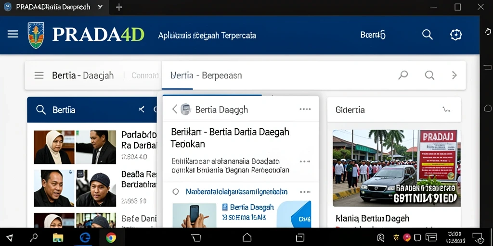
Task: Open the three-dot menu beside the Naiberatalclahau link
Action: click(x=305, y=192)
